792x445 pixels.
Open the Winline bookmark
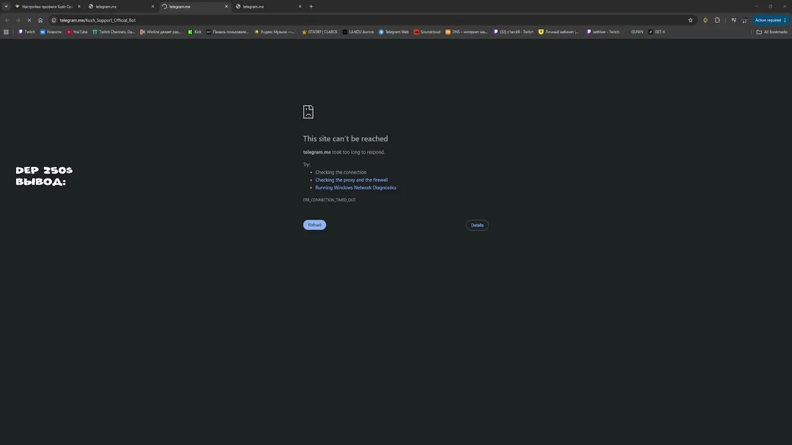pyautogui.click(x=161, y=32)
